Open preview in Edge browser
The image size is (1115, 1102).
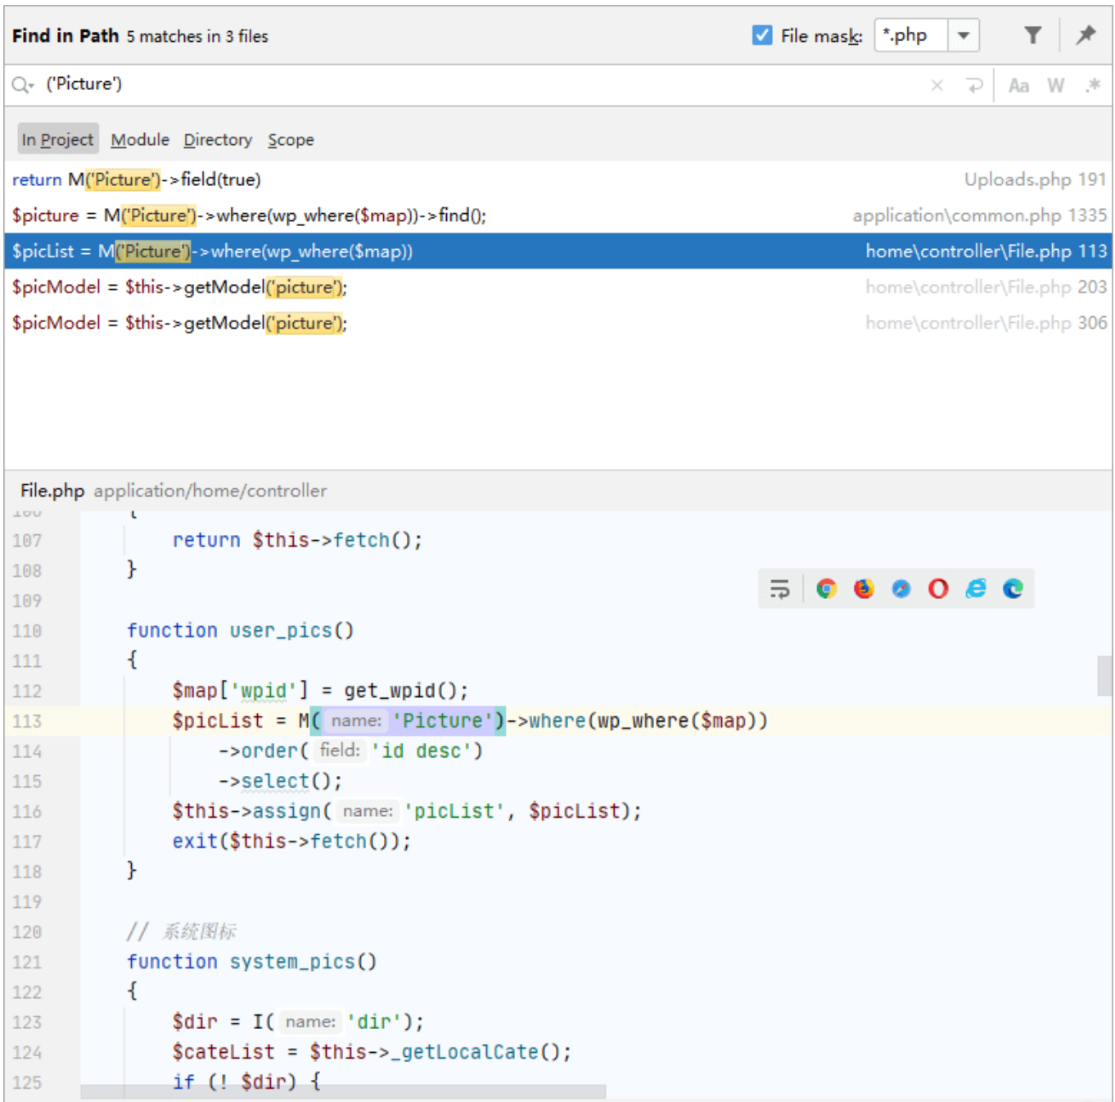click(1013, 588)
